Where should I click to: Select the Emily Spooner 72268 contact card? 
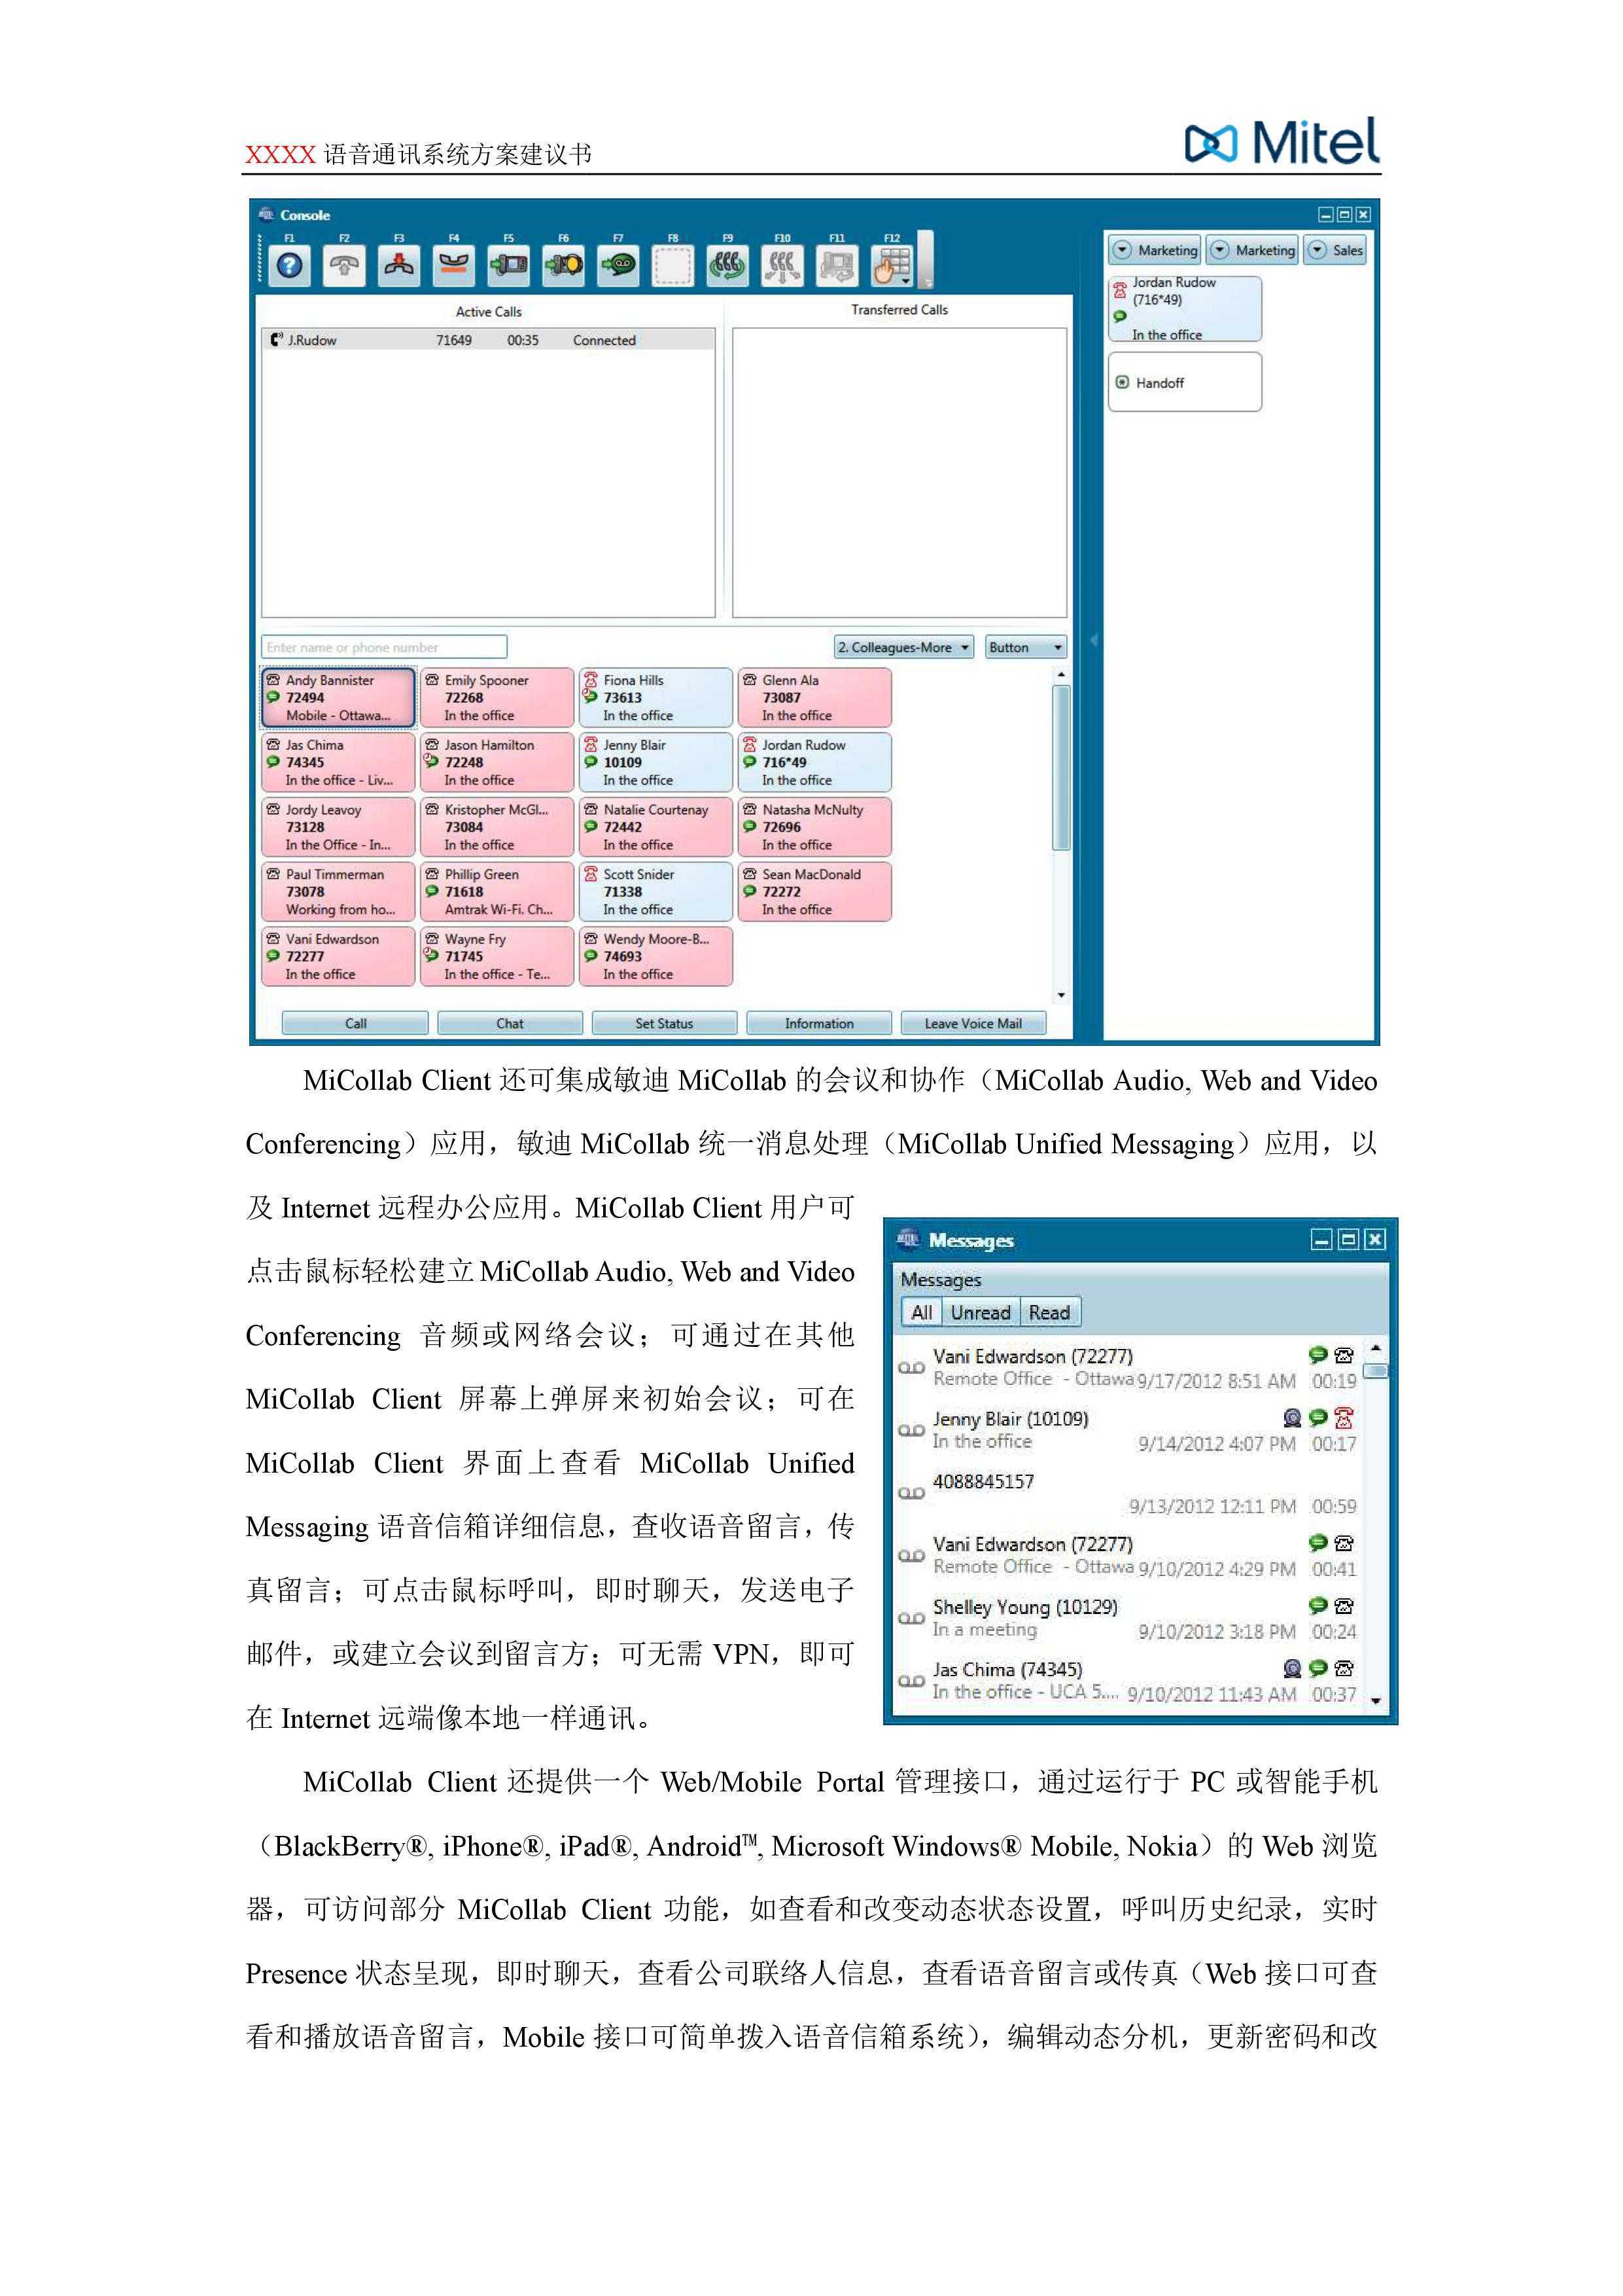(x=497, y=697)
